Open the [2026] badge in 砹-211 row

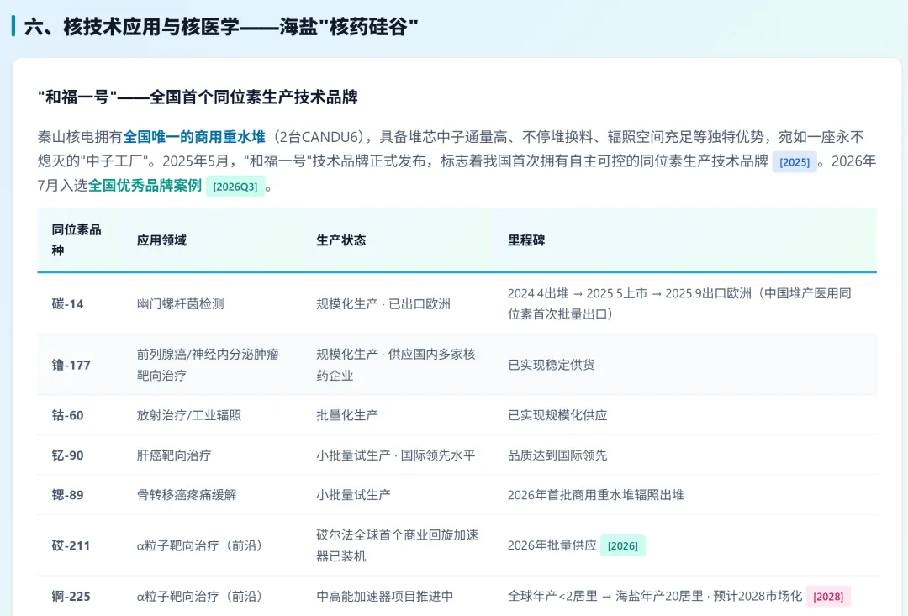(622, 546)
